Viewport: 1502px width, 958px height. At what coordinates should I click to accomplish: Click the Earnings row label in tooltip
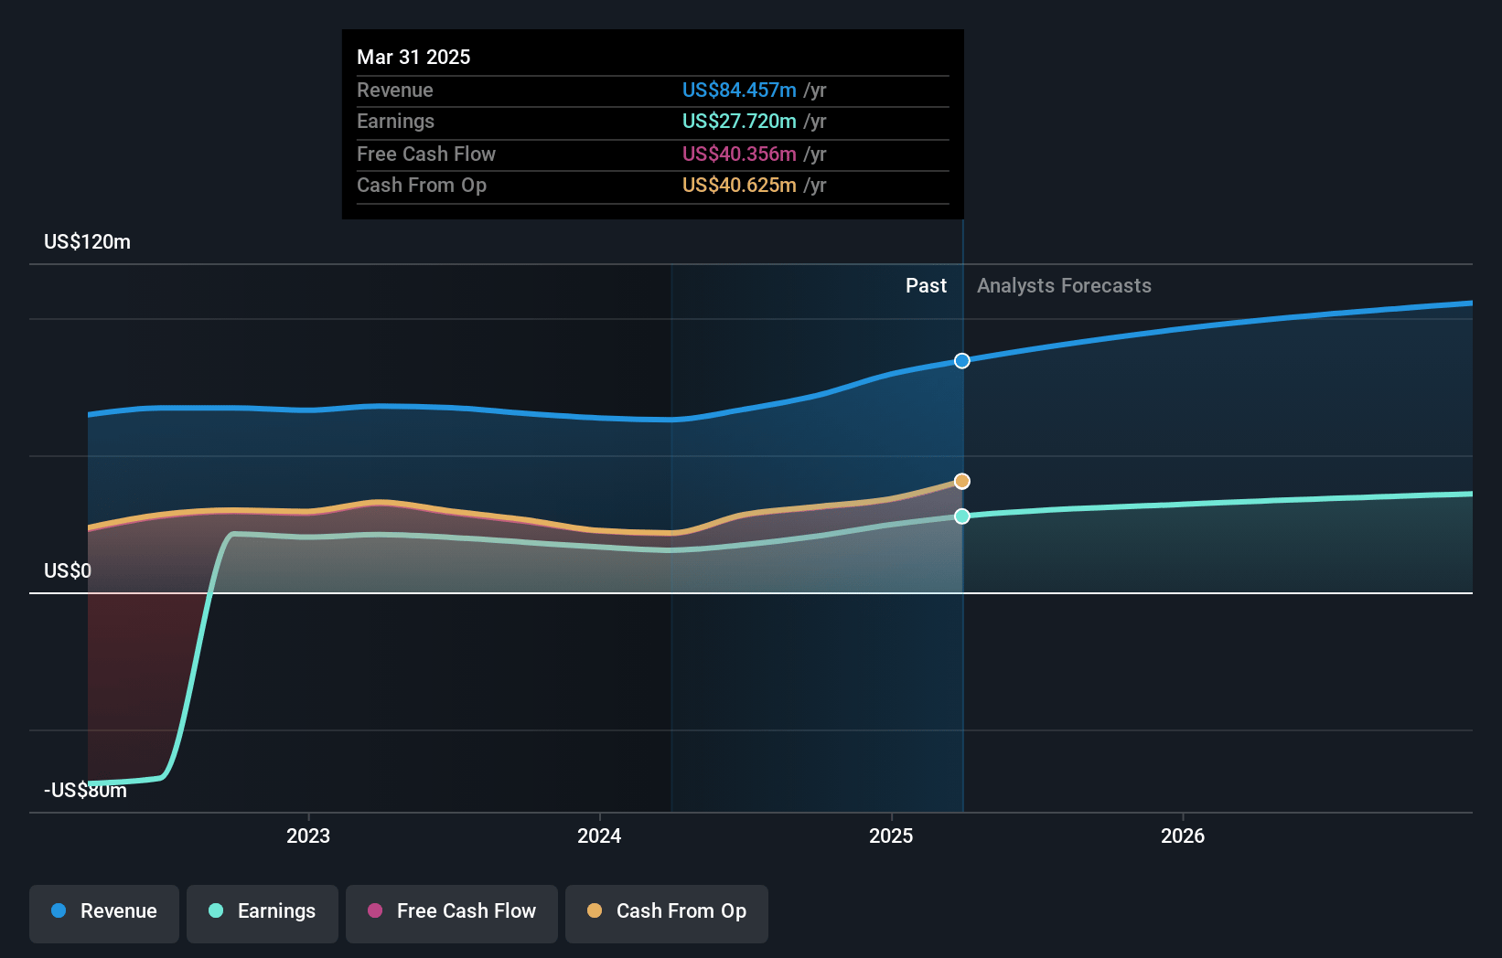(395, 121)
